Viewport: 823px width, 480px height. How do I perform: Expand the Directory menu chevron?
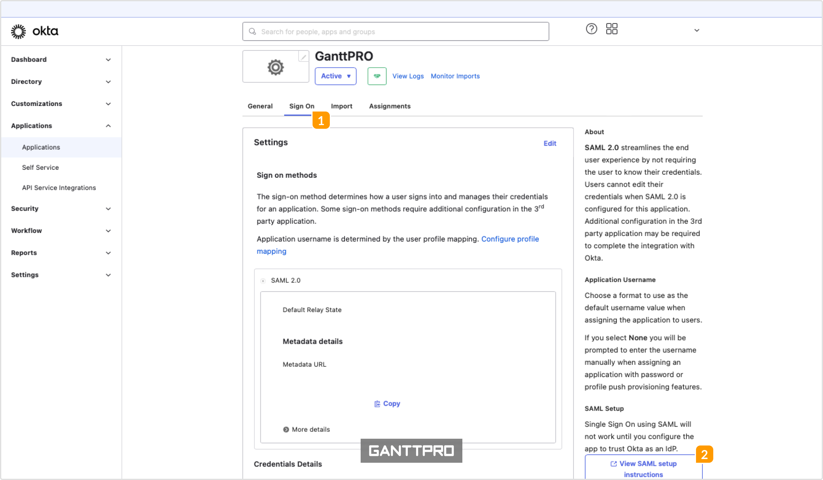click(108, 82)
